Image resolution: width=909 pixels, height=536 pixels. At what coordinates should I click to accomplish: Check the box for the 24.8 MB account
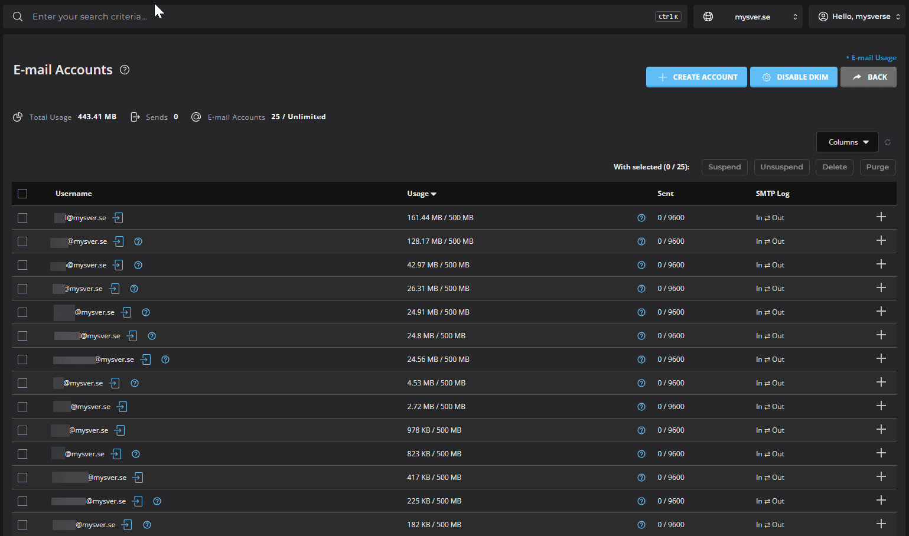(x=22, y=336)
